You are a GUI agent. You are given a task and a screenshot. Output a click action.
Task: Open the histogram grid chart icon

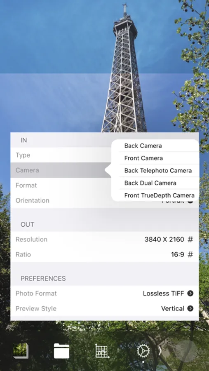tap(102, 351)
